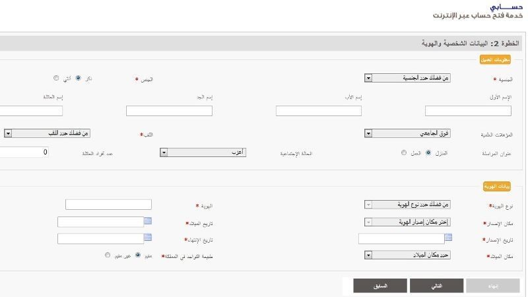Click the ID number (الهوية) input field
This screenshot has width=528, height=297.
point(108,205)
